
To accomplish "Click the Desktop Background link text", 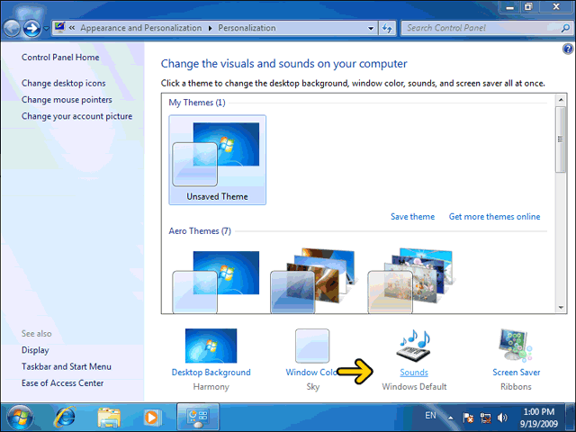I will [211, 373].
